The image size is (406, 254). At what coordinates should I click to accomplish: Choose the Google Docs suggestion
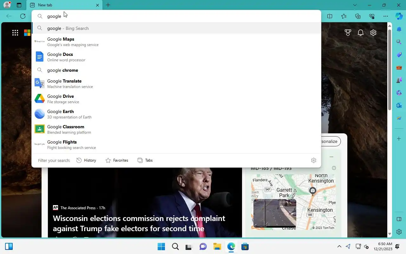coord(176,57)
